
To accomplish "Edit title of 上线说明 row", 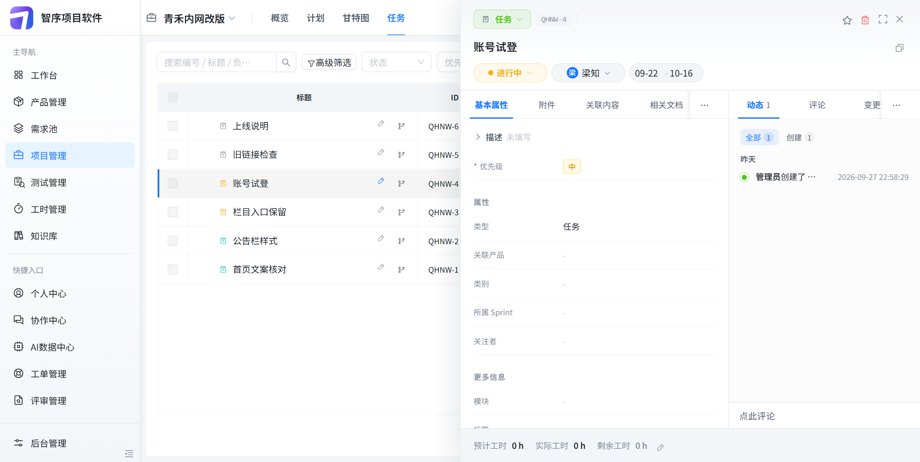I will [x=381, y=124].
